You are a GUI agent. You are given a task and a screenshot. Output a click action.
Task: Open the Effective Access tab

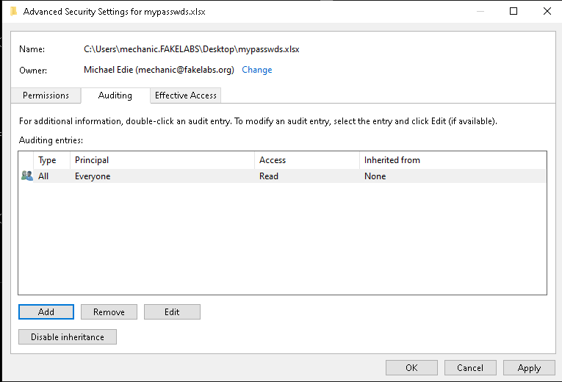pyautogui.click(x=185, y=95)
